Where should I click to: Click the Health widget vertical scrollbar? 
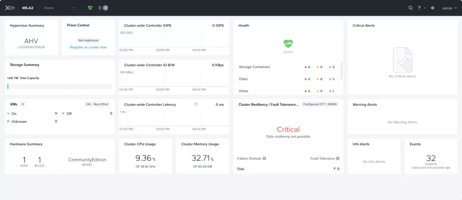tap(342, 70)
